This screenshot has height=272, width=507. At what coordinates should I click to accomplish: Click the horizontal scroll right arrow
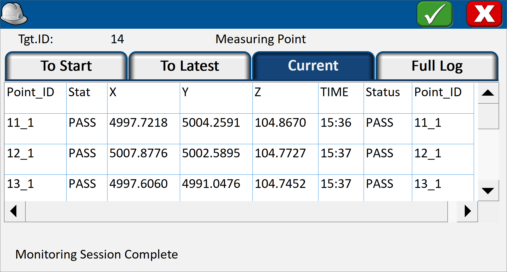tap(467, 211)
